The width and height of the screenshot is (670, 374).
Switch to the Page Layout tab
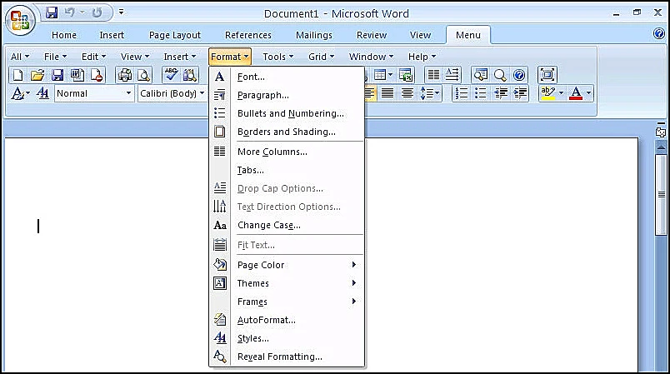(x=175, y=35)
